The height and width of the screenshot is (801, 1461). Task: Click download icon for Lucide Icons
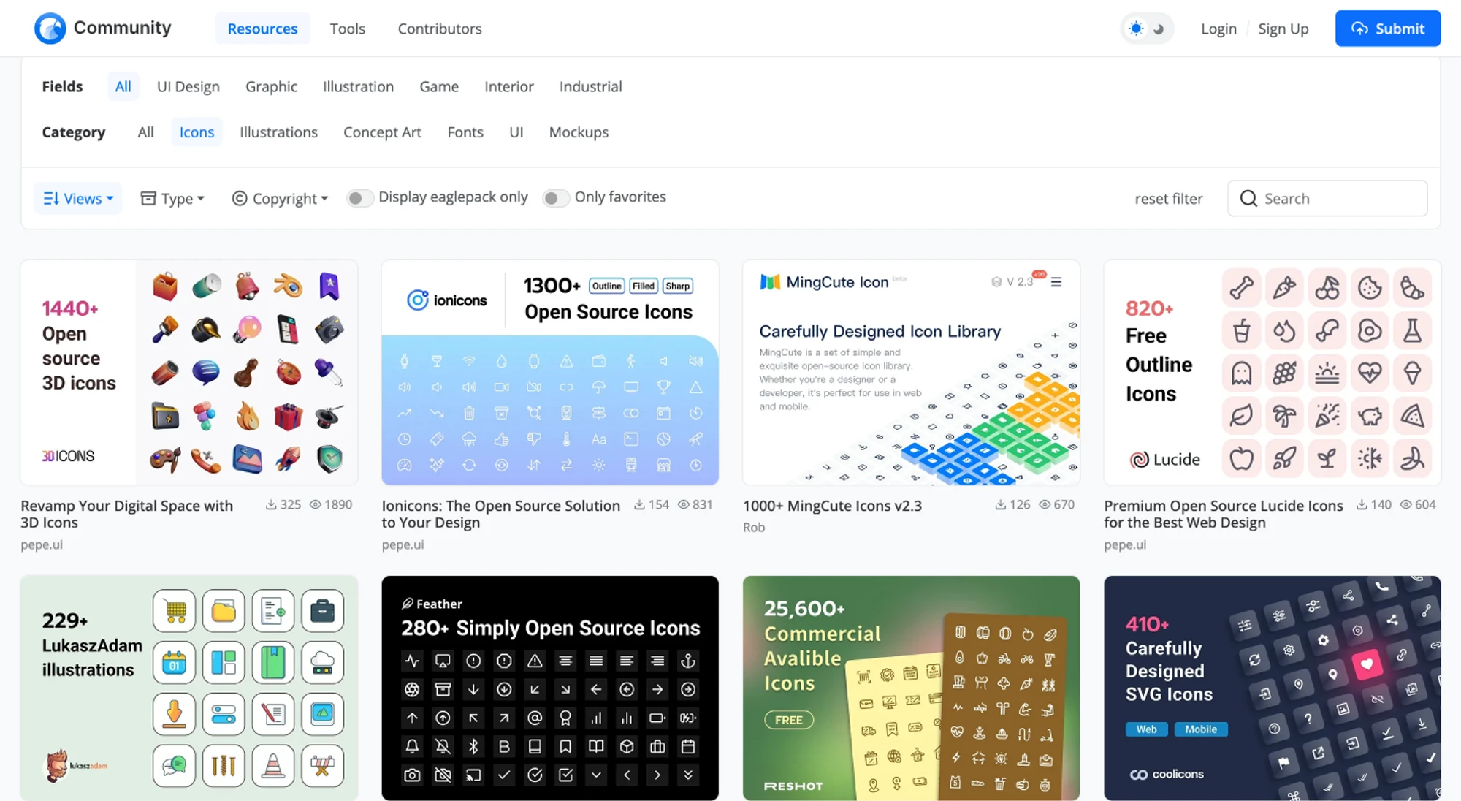pos(1362,505)
